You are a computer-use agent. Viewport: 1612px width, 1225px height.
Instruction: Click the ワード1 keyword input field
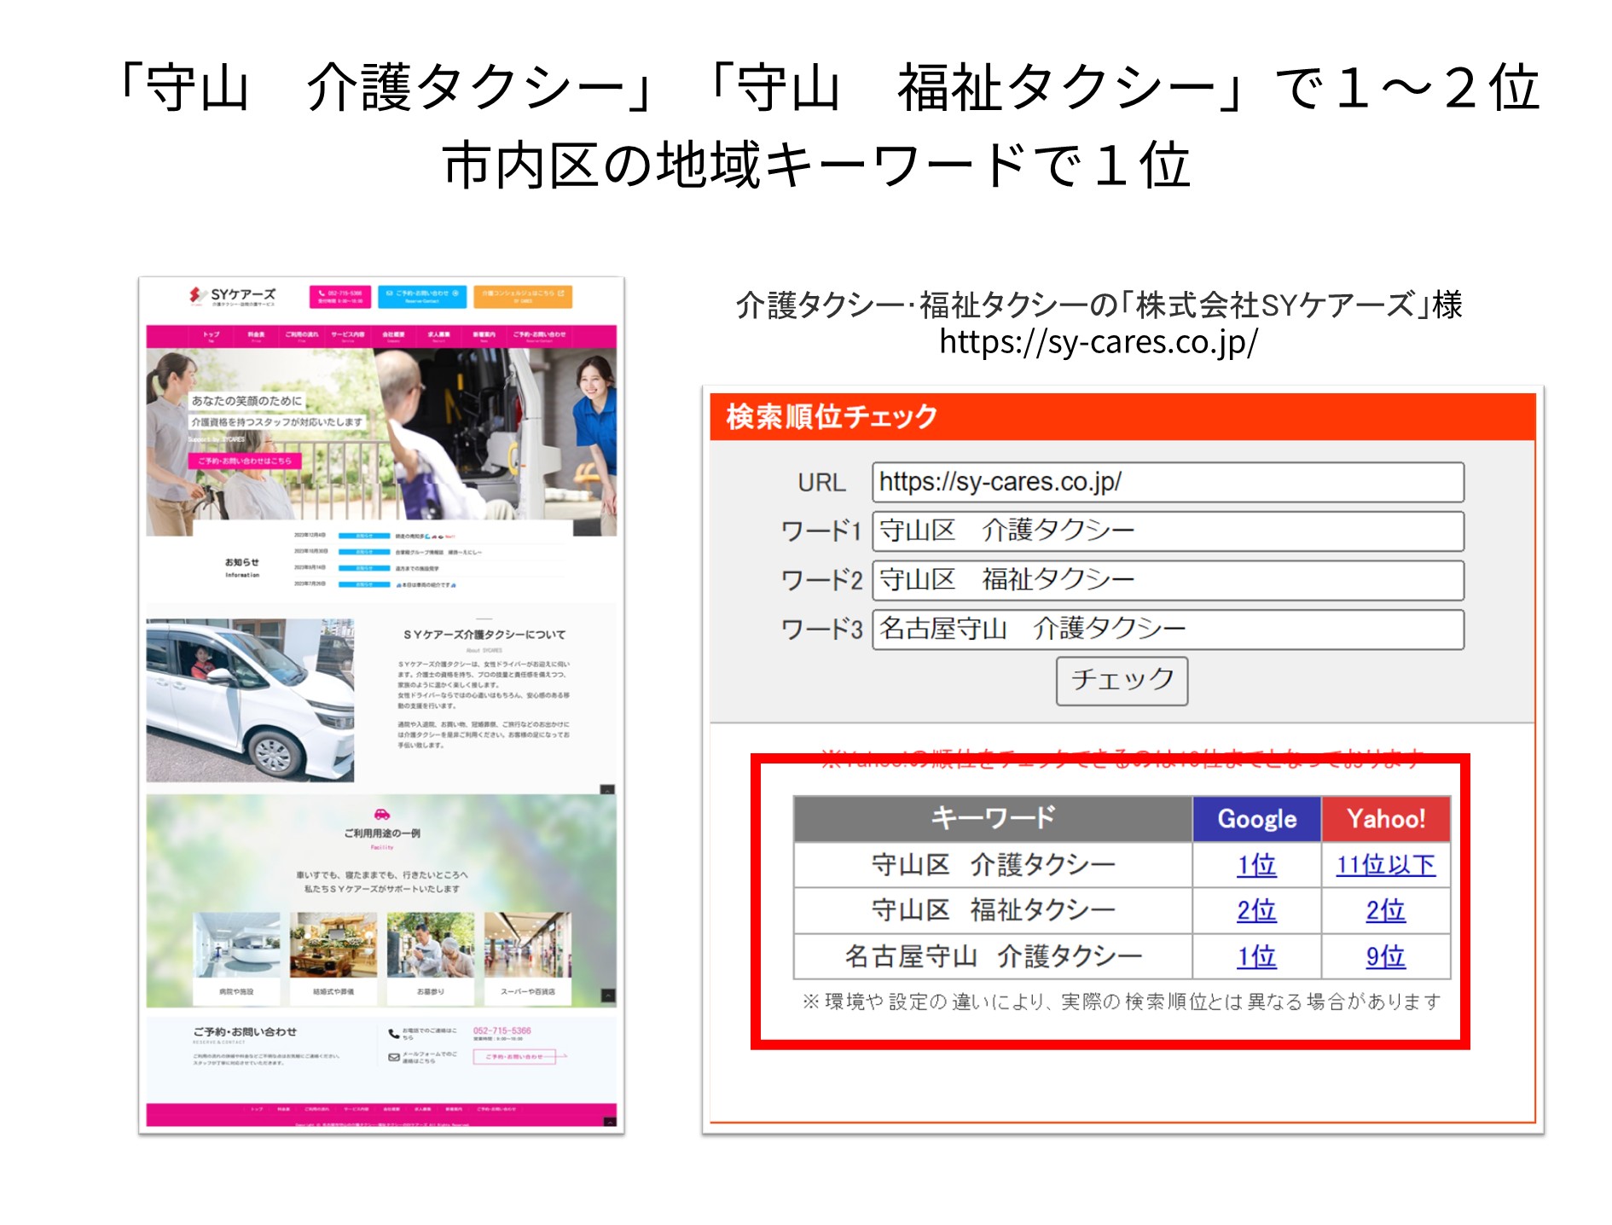point(1167,531)
